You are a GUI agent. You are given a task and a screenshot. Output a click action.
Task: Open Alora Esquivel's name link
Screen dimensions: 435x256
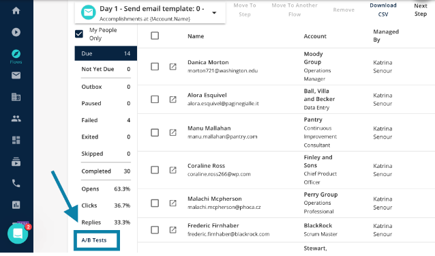pyautogui.click(x=207, y=96)
